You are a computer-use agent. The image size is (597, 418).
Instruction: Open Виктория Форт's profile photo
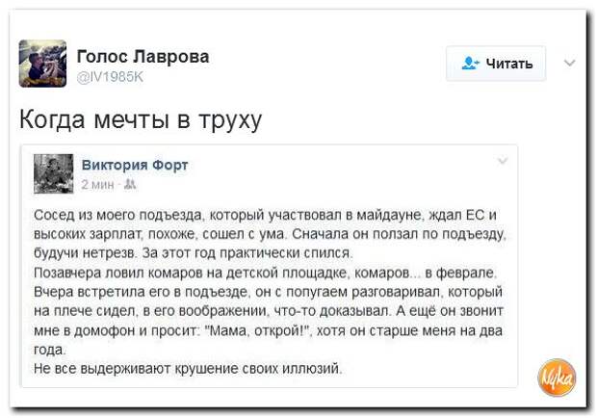coord(54,173)
